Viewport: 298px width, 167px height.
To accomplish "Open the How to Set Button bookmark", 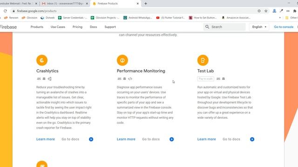I will coord(203,18).
